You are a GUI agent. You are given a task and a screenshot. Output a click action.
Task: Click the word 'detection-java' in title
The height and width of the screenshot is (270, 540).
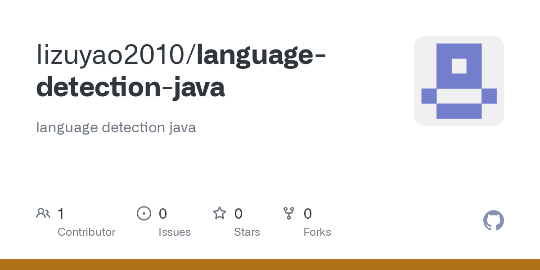[130, 88]
